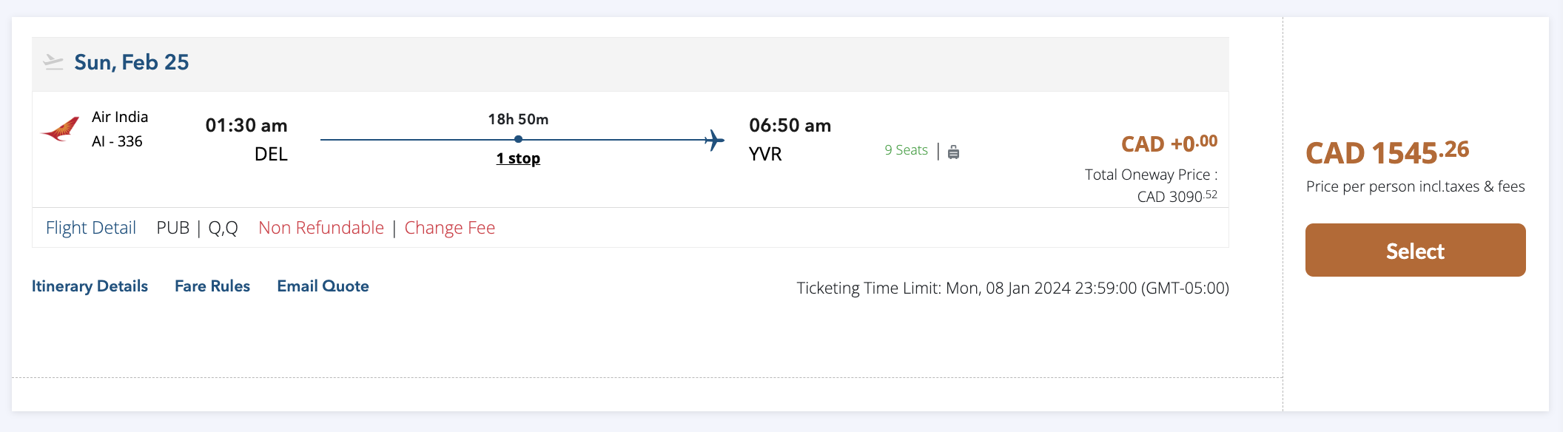Click the CAD +0.00 price difference
This screenshot has height=432, width=1563.
click(x=1169, y=144)
